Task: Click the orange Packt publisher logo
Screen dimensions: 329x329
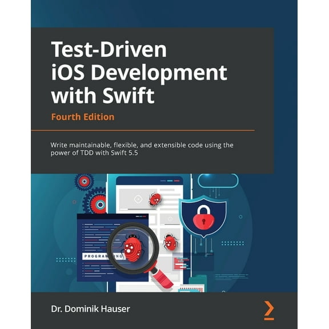Action: [x=269, y=311]
